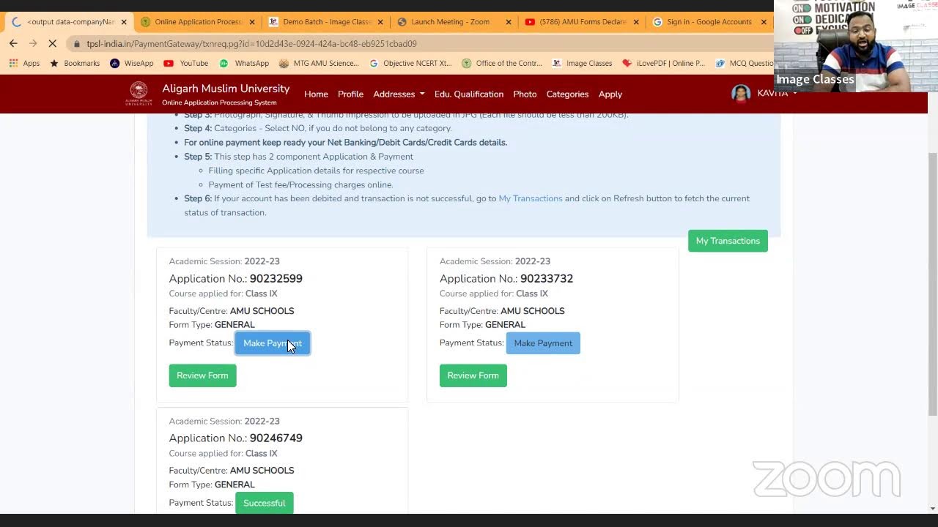Click the Aligarh Muslim University logo
938x527 pixels.
tap(139, 94)
